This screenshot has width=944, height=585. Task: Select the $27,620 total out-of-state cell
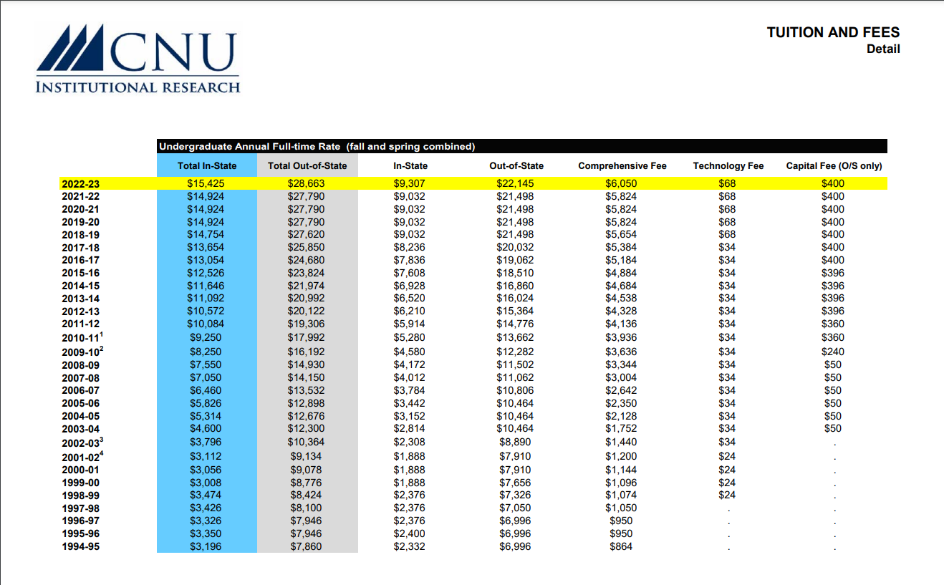tap(306, 234)
